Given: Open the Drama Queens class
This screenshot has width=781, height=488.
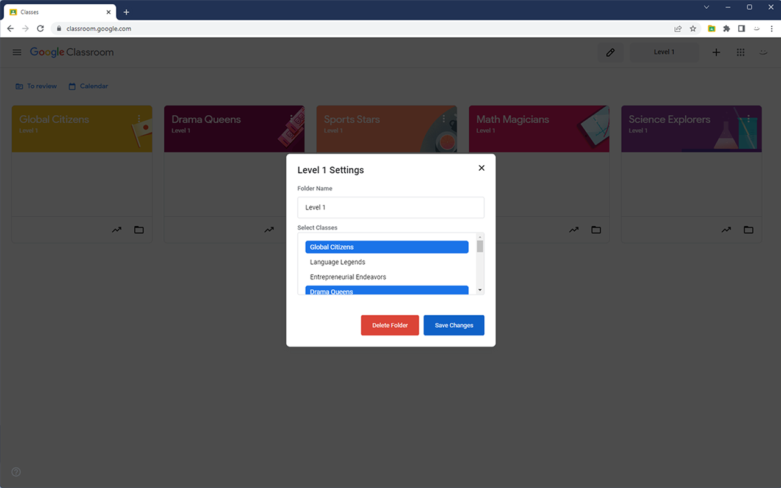Looking at the screenshot, I should pos(206,120).
